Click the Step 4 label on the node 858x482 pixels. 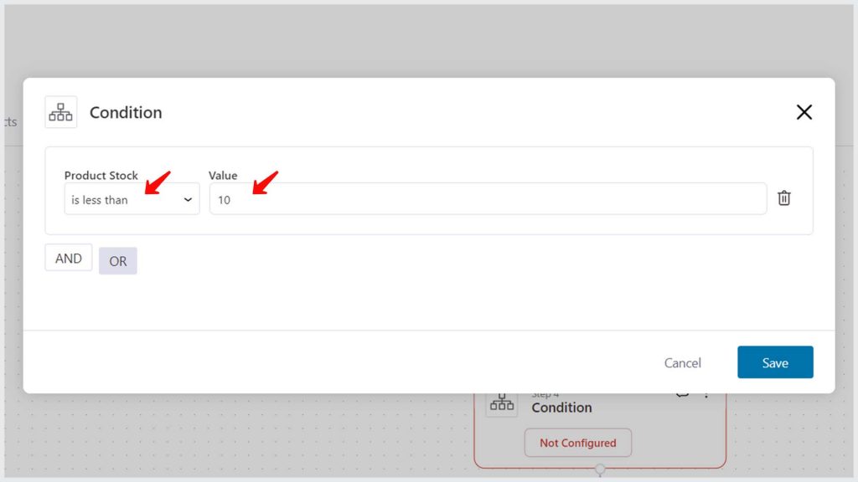[x=545, y=396]
